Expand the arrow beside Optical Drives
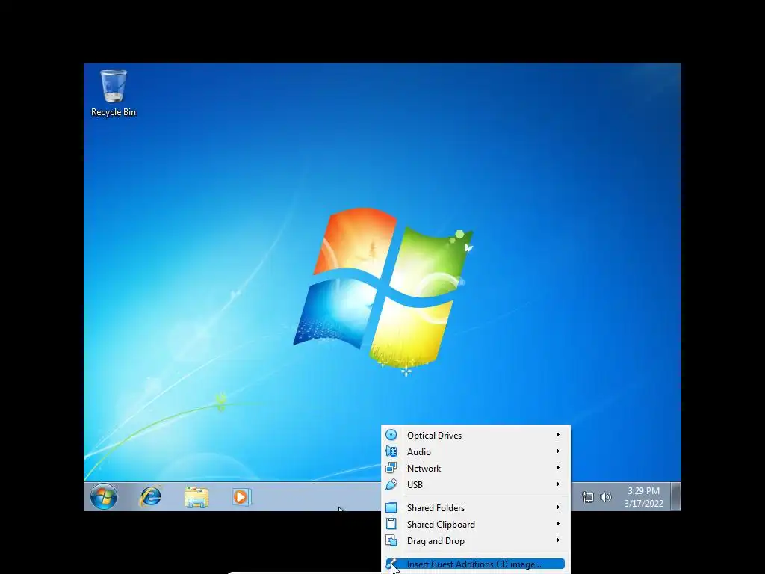This screenshot has width=765, height=574. [x=557, y=434]
